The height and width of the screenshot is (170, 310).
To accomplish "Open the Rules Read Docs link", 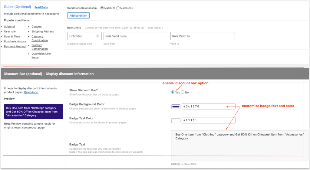I will 41,7.
